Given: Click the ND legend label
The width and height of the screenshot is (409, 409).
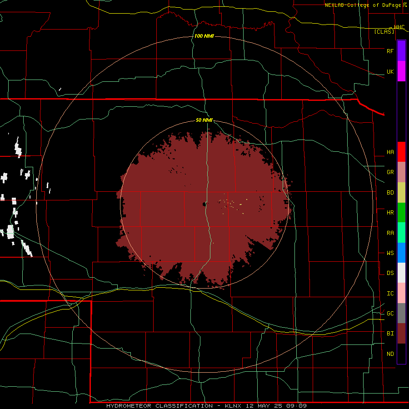Looking at the screenshot, I should [x=390, y=354].
